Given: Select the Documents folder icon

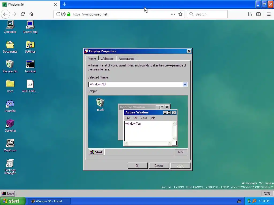Looking at the screenshot, I should point(10,47).
